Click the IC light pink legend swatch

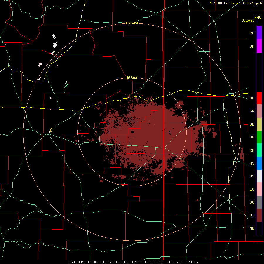(x=259, y=189)
